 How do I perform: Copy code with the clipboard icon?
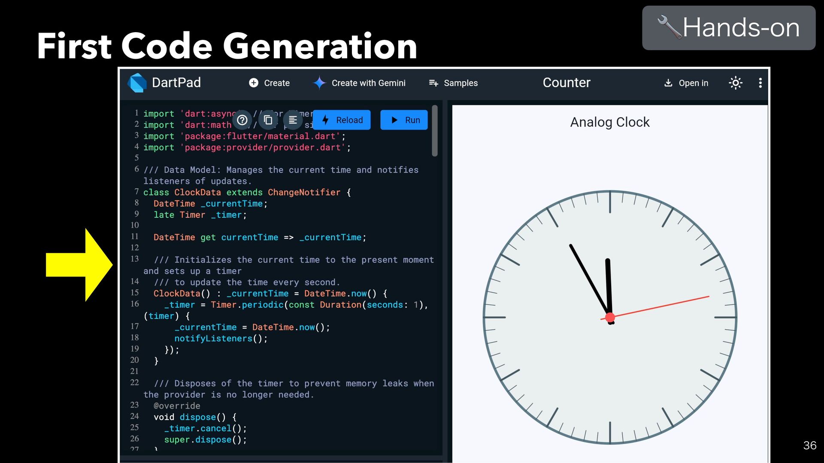[x=268, y=120]
